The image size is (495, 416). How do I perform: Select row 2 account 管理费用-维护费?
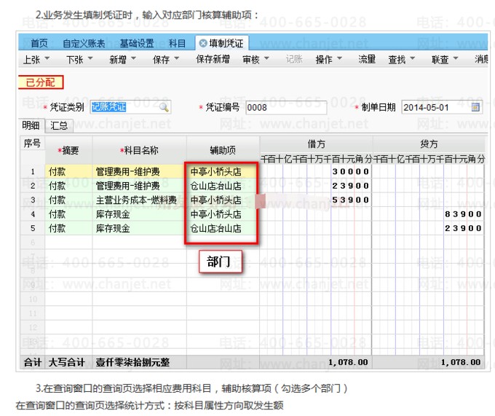(139, 186)
